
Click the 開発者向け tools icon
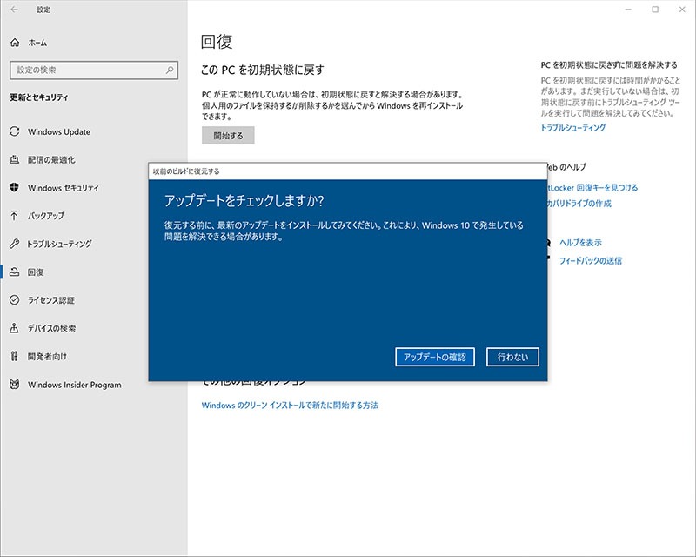(x=14, y=356)
